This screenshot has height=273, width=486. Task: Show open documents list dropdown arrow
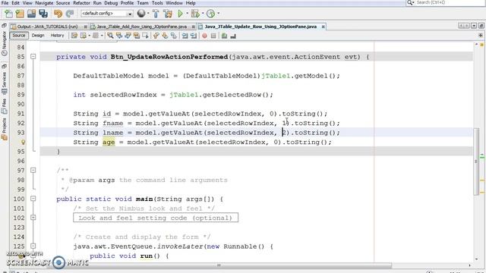(x=474, y=26)
